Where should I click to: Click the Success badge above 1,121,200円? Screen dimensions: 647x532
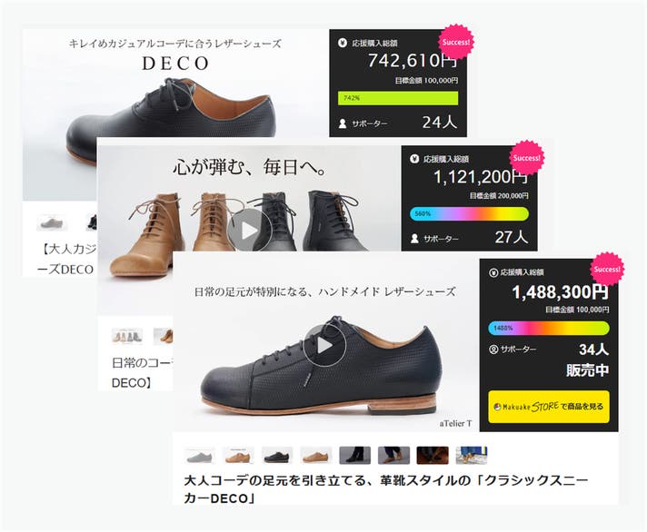(526, 158)
